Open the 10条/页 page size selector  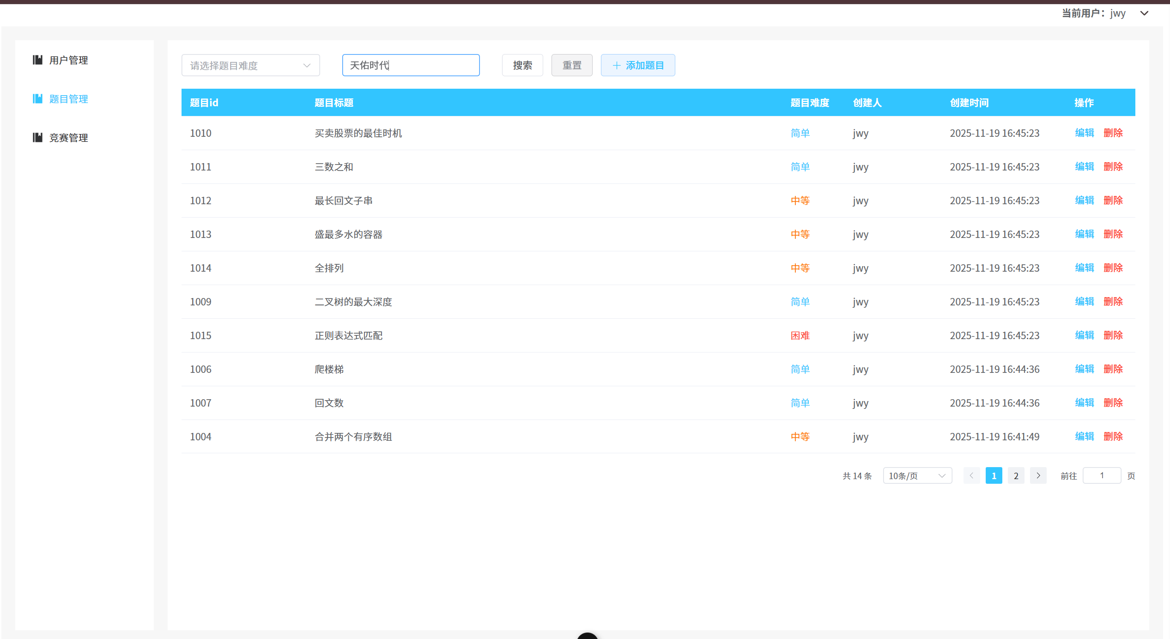[x=917, y=475]
